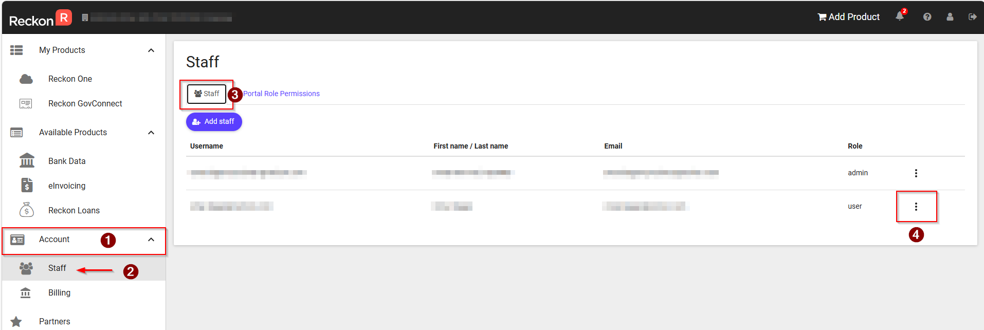Click the Add Product cart button
This screenshot has height=330, width=984.
point(849,17)
